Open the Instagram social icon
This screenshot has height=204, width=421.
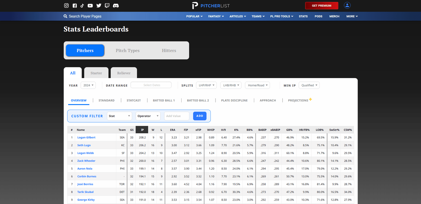point(66,6)
